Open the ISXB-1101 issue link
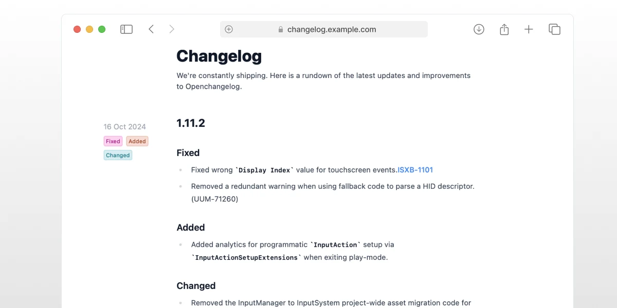Screen dimensions: 617x308 (x=415, y=169)
